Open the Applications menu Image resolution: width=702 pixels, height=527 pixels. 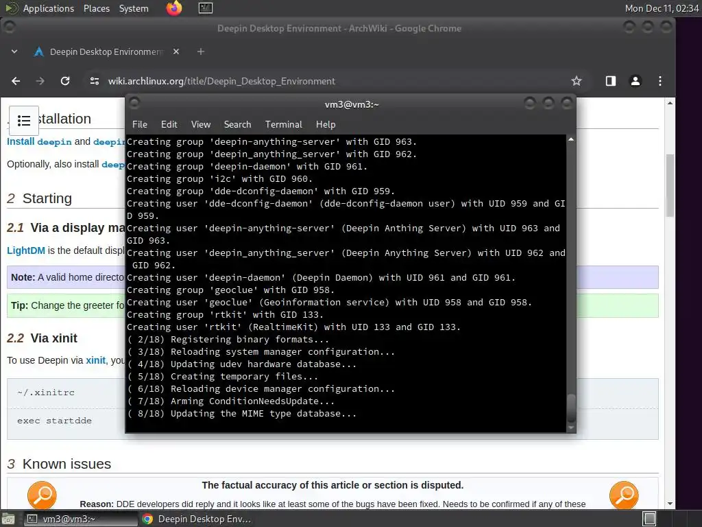49,8
